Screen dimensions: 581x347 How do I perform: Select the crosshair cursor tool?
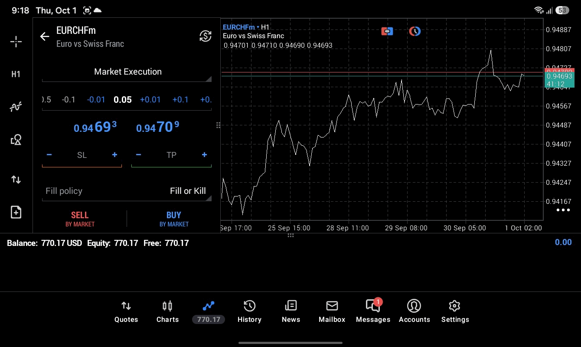click(x=16, y=42)
